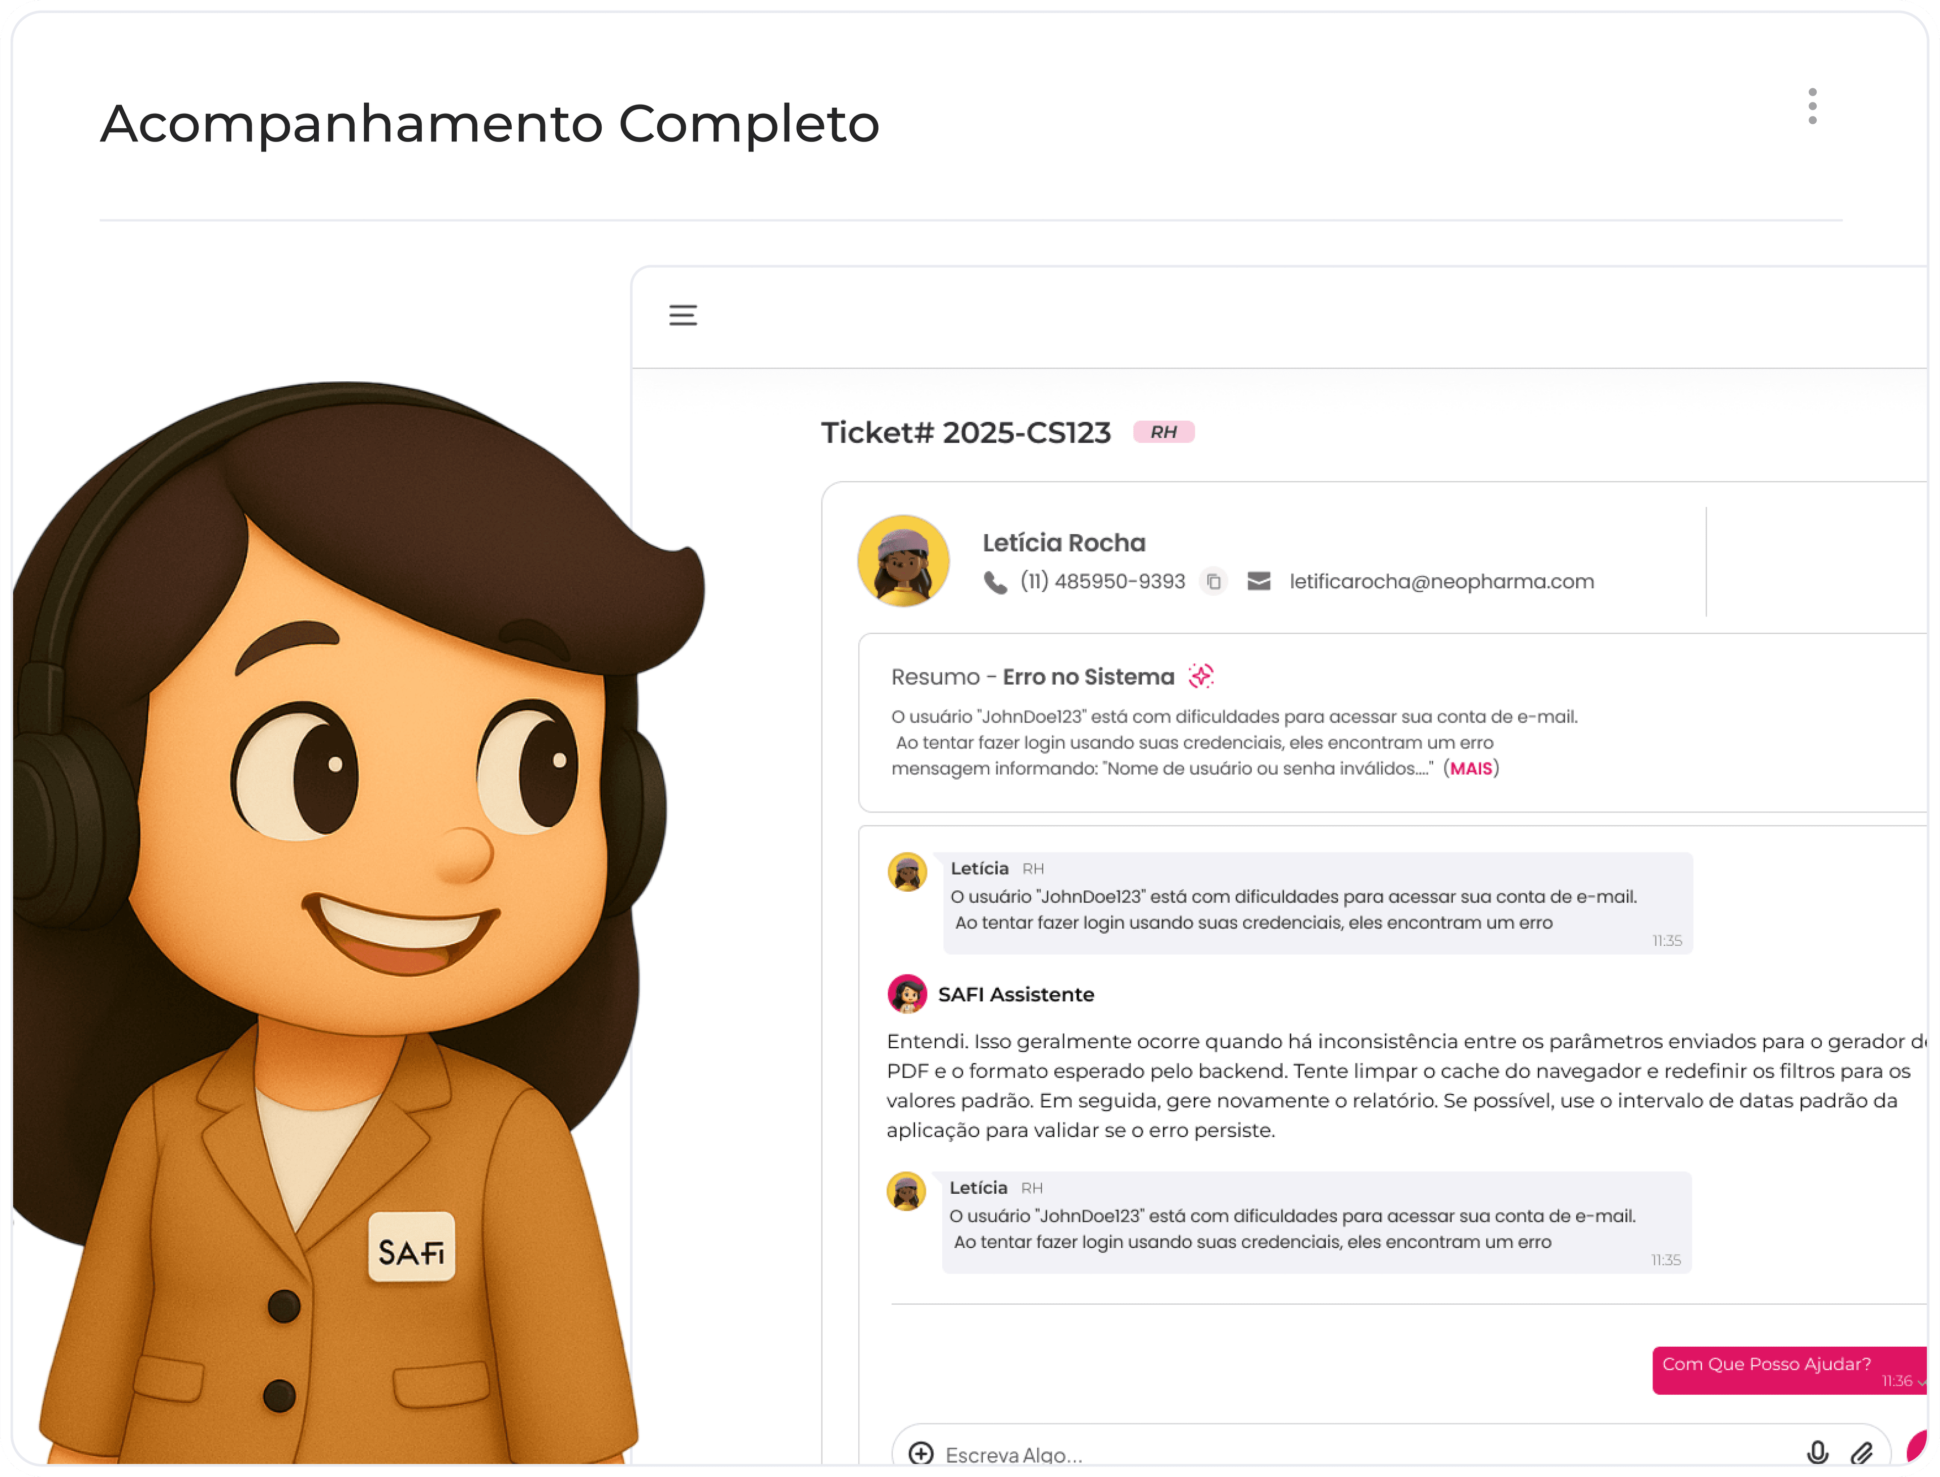The image size is (1940, 1477).
Task: Click the Ticket# 2025-CS123 heading
Action: [965, 432]
